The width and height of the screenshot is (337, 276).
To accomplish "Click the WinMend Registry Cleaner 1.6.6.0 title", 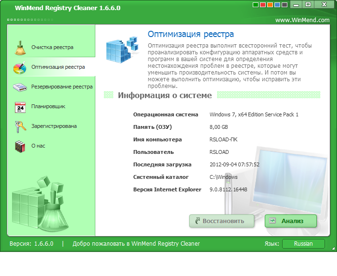I will [67, 8].
